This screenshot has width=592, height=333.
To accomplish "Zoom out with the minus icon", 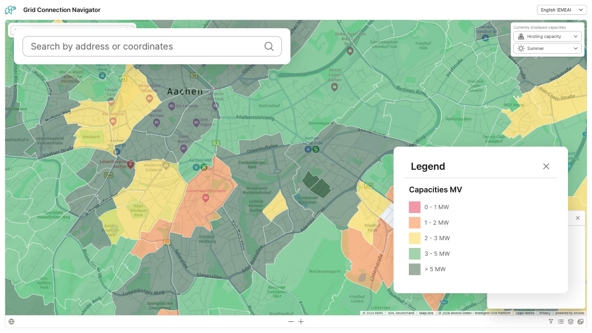I will pyautogui.click(x=291, y=321).
